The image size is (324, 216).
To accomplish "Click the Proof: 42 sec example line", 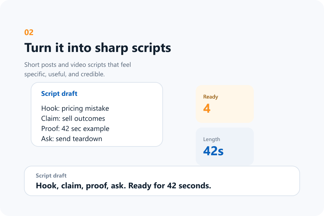I will (75, 129).
